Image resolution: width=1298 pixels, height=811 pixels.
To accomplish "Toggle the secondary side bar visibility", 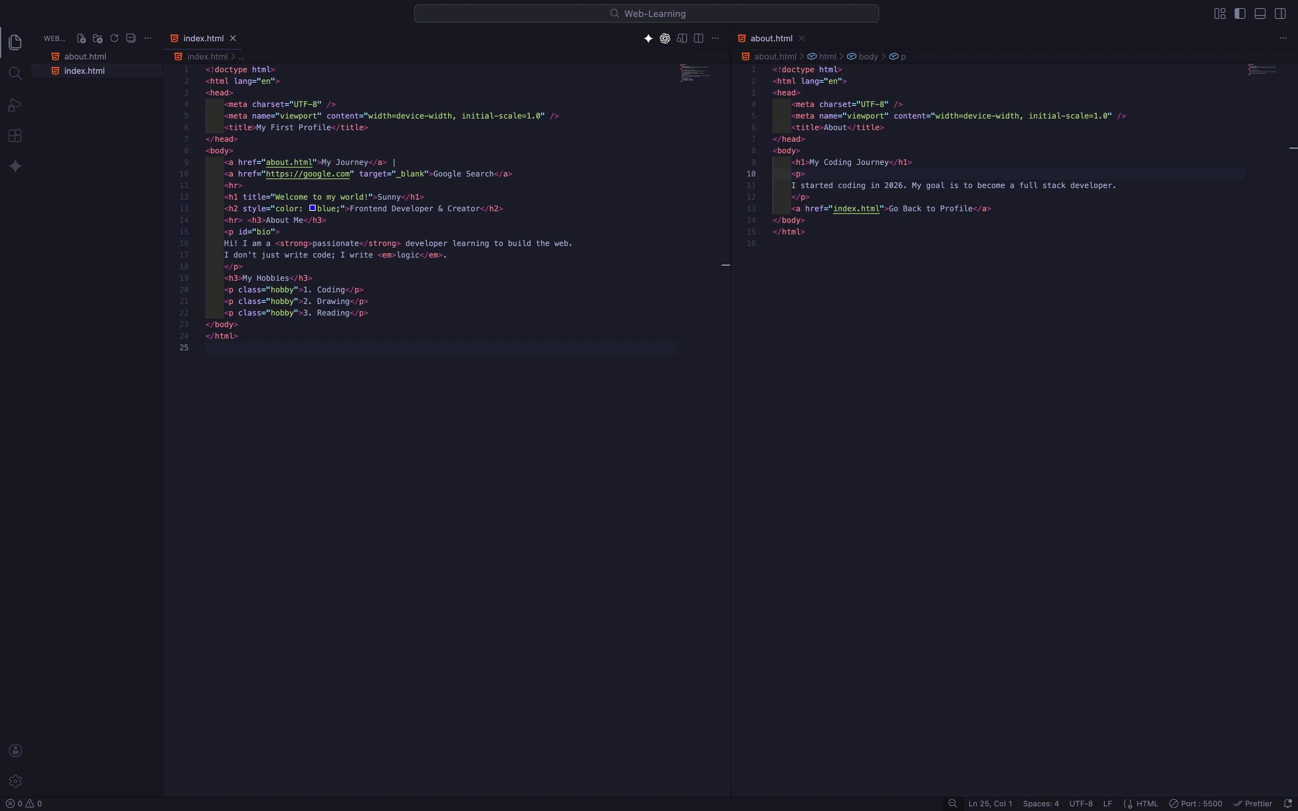I will [x=1280, y=14].
